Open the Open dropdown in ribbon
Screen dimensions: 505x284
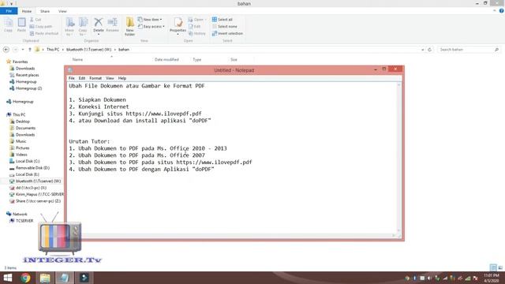(x=197, y=20)
